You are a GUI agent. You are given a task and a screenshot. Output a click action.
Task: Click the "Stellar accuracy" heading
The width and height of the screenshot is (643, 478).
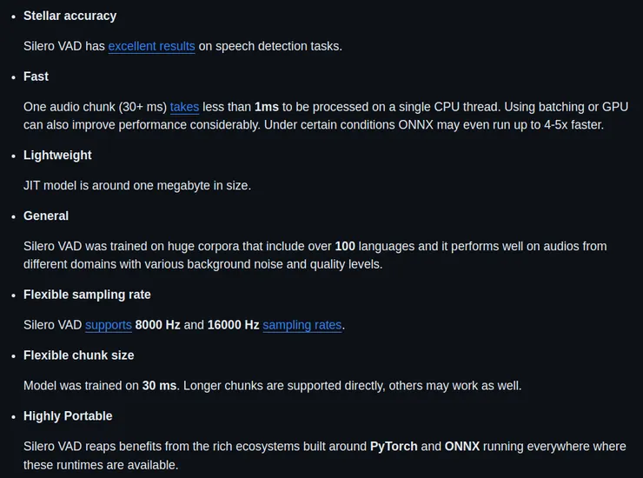tap(70, 16)
